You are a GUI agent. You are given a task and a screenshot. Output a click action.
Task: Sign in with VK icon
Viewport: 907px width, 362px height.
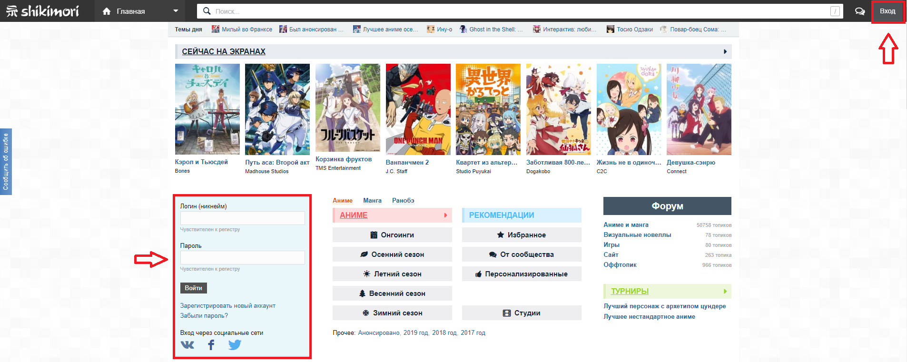[x=187, y=345]
